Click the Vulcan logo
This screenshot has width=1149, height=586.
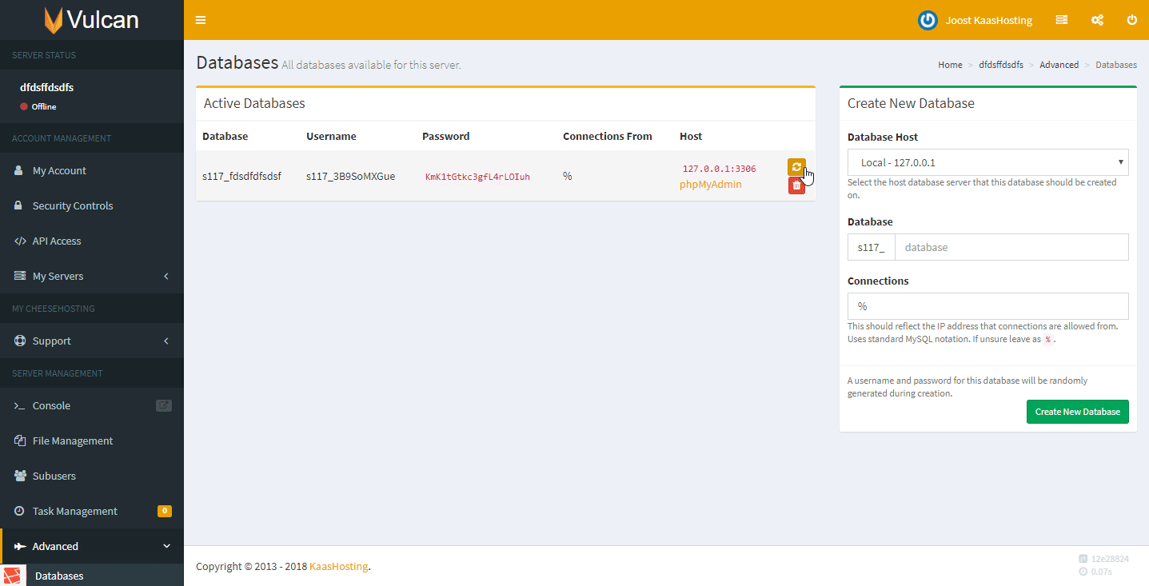[x=91, y=20]
